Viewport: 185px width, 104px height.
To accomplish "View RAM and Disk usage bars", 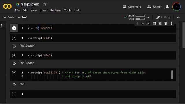I will pyautogui.click(x=136, y=17).
